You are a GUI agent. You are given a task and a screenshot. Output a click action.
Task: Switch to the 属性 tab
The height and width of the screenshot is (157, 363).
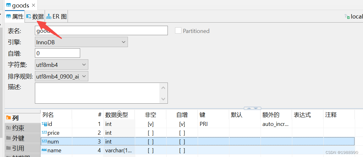(15, 17)
